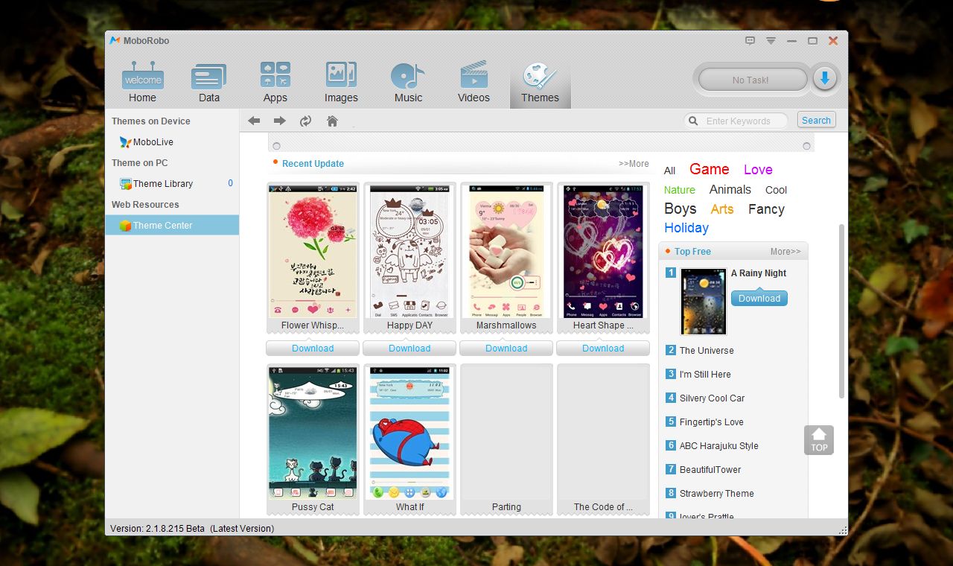
Task: Select the Themes tab
Action: [x=540, y=82]
